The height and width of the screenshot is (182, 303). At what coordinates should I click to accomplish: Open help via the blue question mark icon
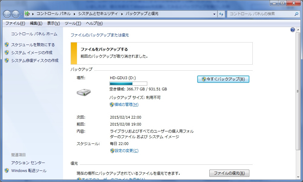[x=293, y=30]
